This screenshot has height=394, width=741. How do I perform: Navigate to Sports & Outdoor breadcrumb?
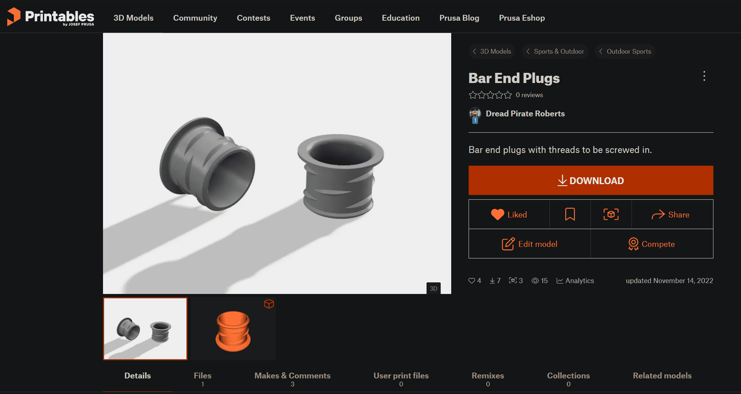[555, 51]
